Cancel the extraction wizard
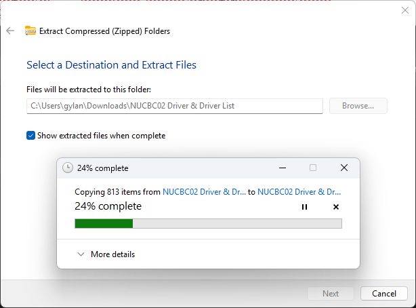416x308 pixels. click(x=384, y=294)
